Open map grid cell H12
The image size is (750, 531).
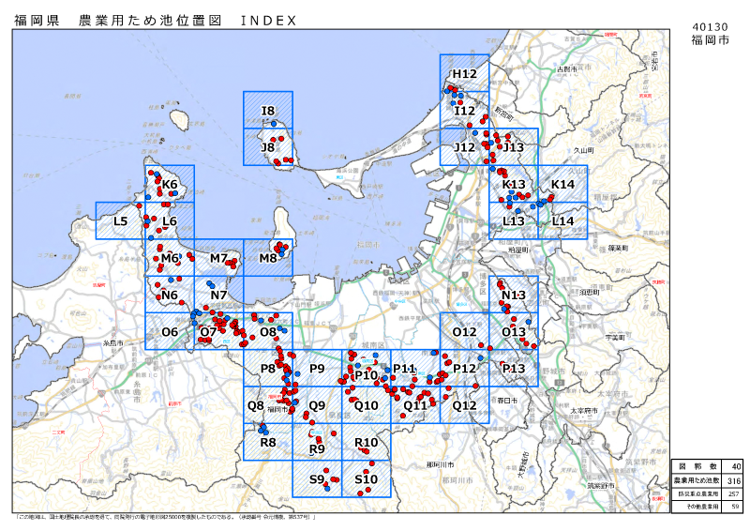click(465, 73)
